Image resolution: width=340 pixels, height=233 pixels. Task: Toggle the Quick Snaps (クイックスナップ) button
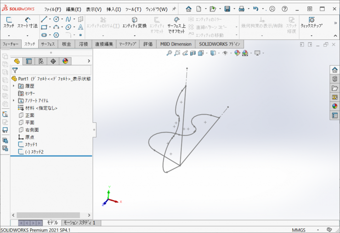click(x=311, y=23)
